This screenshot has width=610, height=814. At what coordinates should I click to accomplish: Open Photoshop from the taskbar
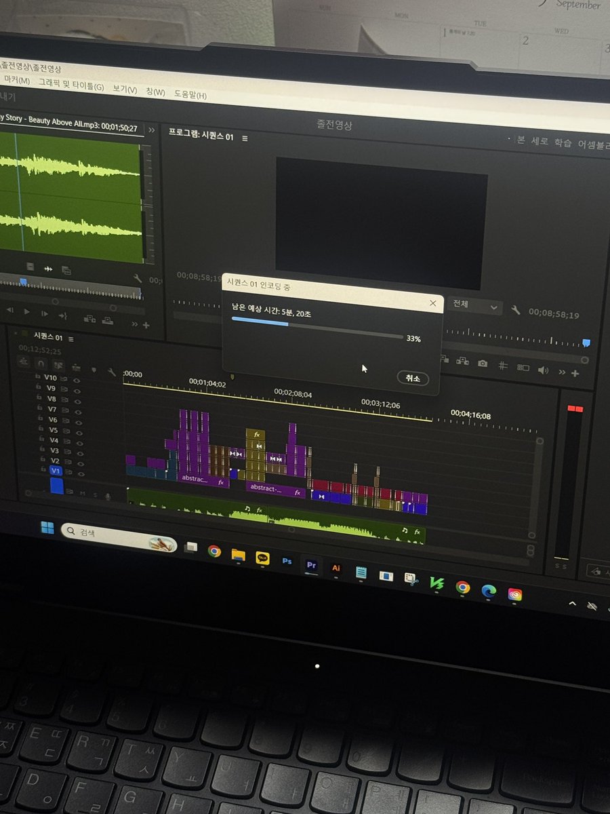tap(287, 562)
